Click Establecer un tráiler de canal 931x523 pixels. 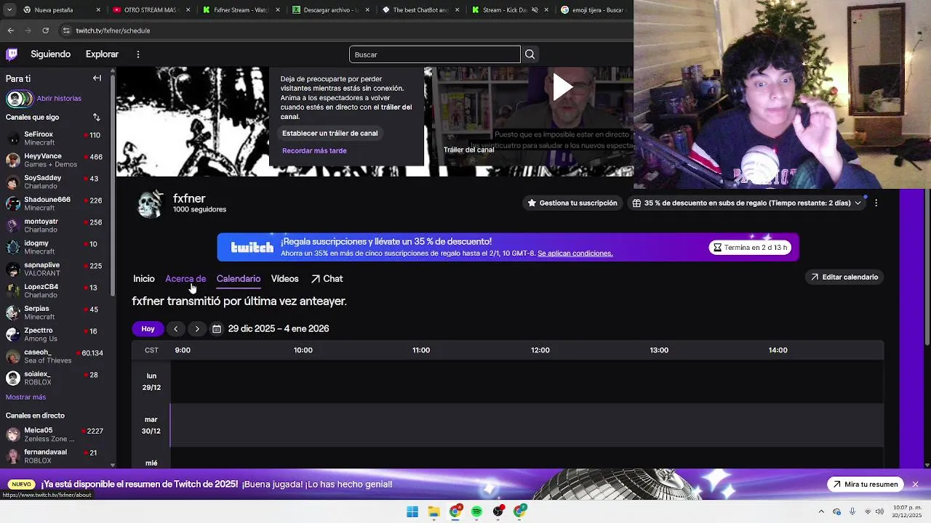(x=329, y=133)
